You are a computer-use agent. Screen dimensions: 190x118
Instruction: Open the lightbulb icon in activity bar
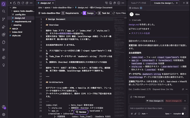pos(4,65)
